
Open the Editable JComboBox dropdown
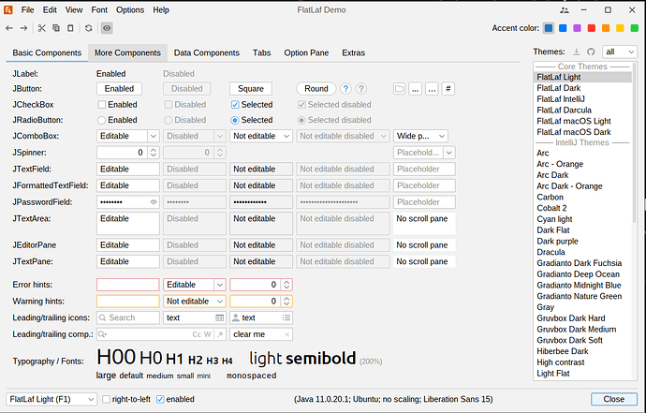(x=154, y=136)
